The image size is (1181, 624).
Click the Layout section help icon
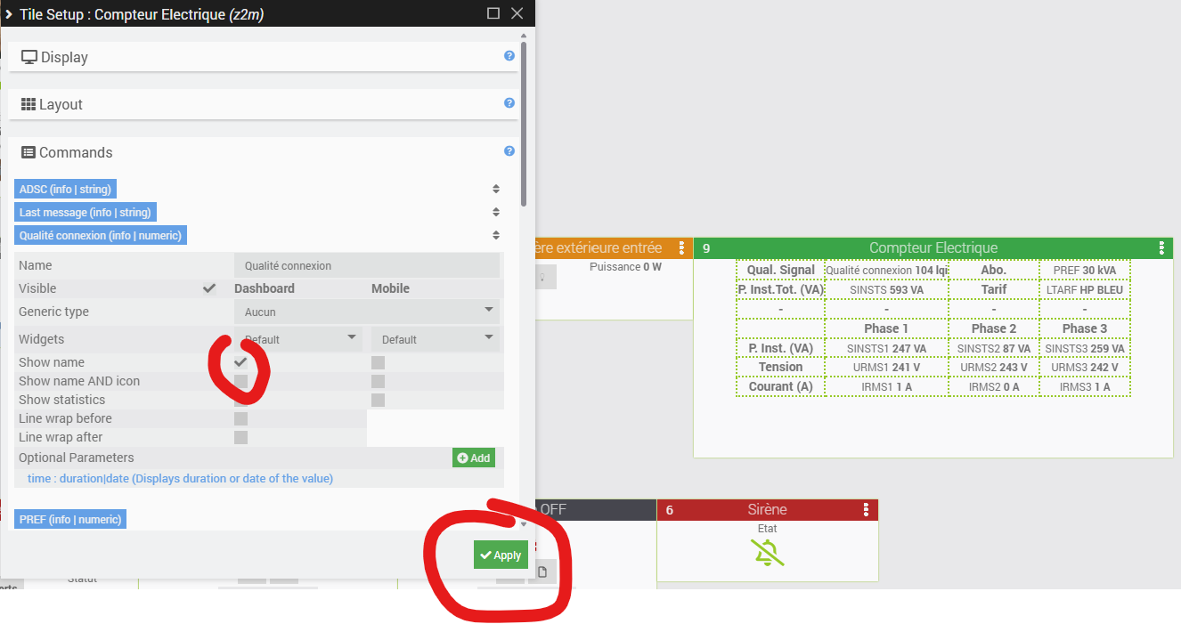pyautogui.click(x=509, y=103)
